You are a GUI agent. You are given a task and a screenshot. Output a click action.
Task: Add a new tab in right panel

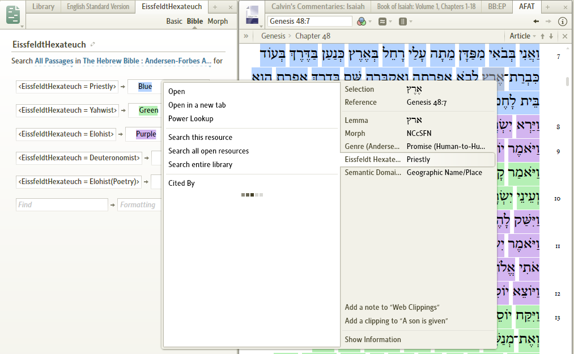pyautogui.click(x=547, y=7)
